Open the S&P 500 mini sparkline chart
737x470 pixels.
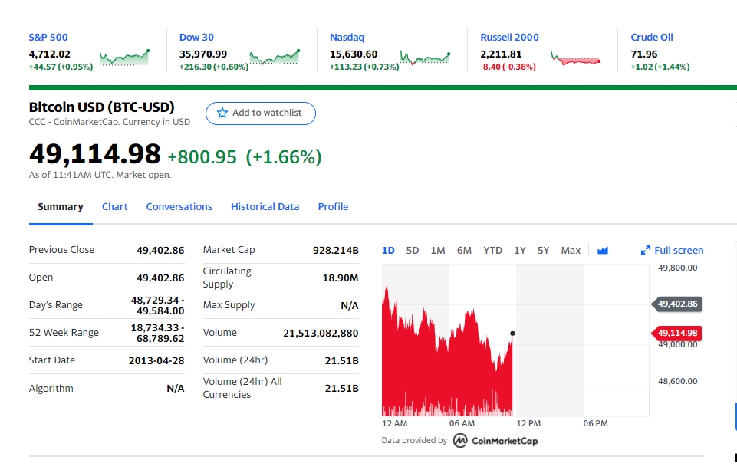click(x=124, y=58)
